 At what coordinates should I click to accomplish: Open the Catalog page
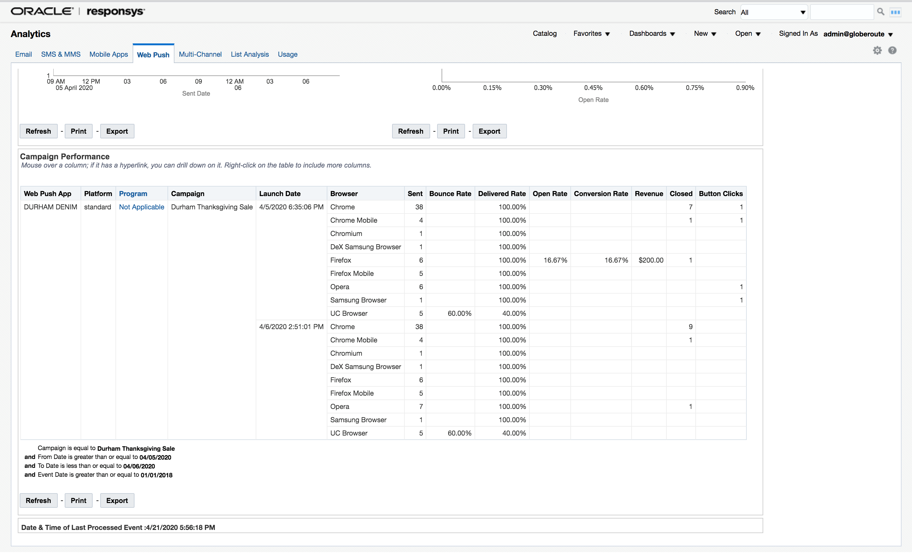(x=544, y=34)
